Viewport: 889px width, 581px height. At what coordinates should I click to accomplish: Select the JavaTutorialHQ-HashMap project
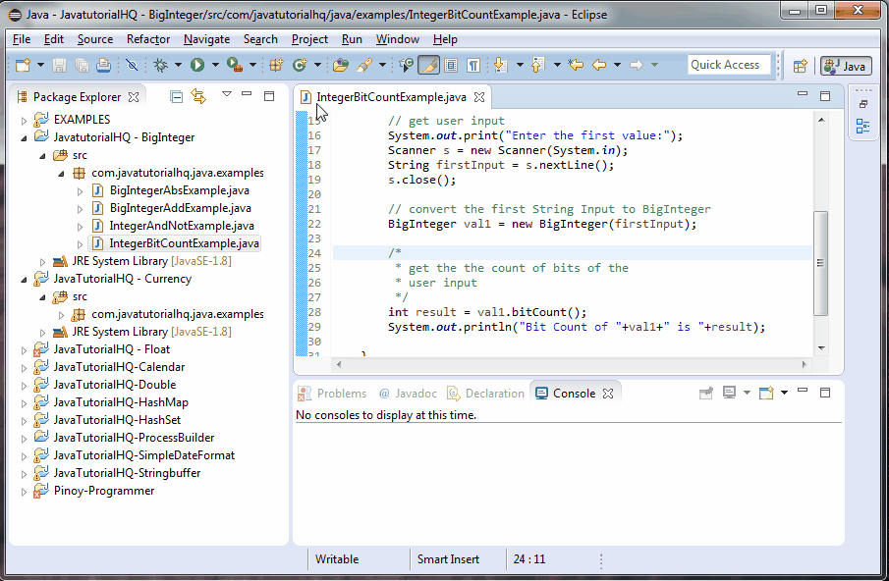click(121, 402)
